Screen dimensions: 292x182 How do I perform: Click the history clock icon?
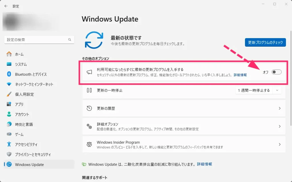click(x=89, y=108)
